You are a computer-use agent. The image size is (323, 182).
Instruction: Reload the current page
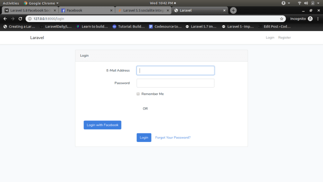pyautogui.click(x=20, y=19)
